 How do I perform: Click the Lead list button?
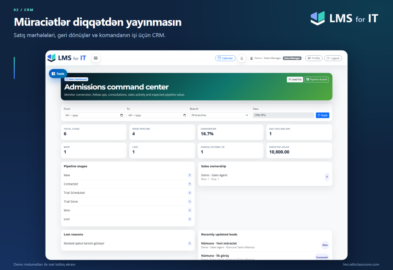[295, 79]
